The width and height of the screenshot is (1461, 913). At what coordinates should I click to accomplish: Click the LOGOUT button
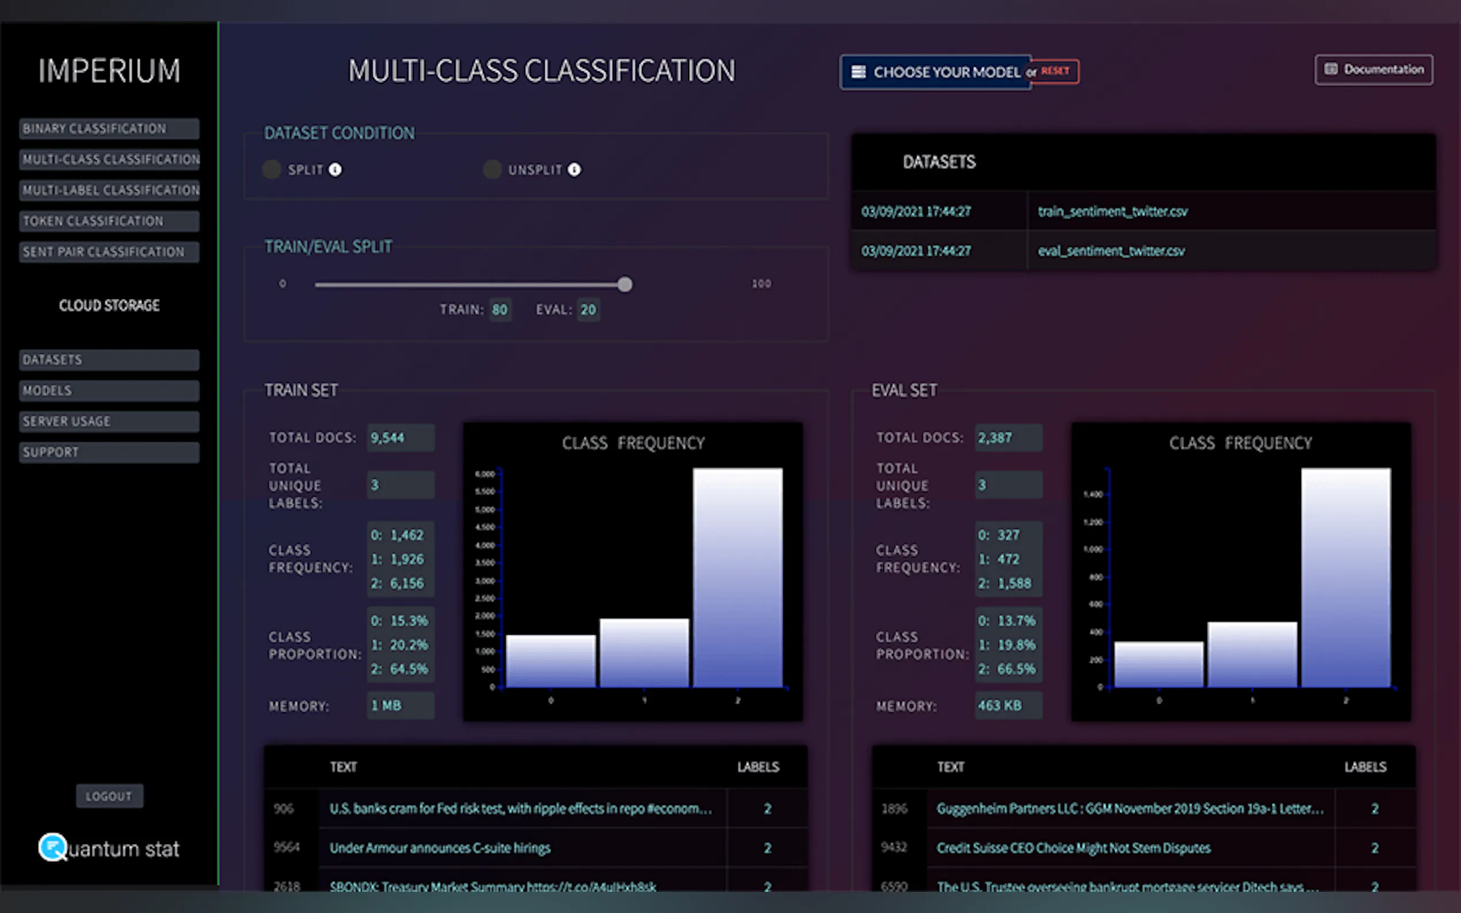[109, 796]
